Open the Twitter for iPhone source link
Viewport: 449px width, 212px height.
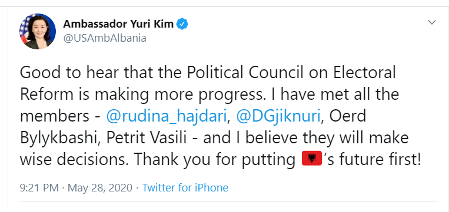tap(185, 188)
